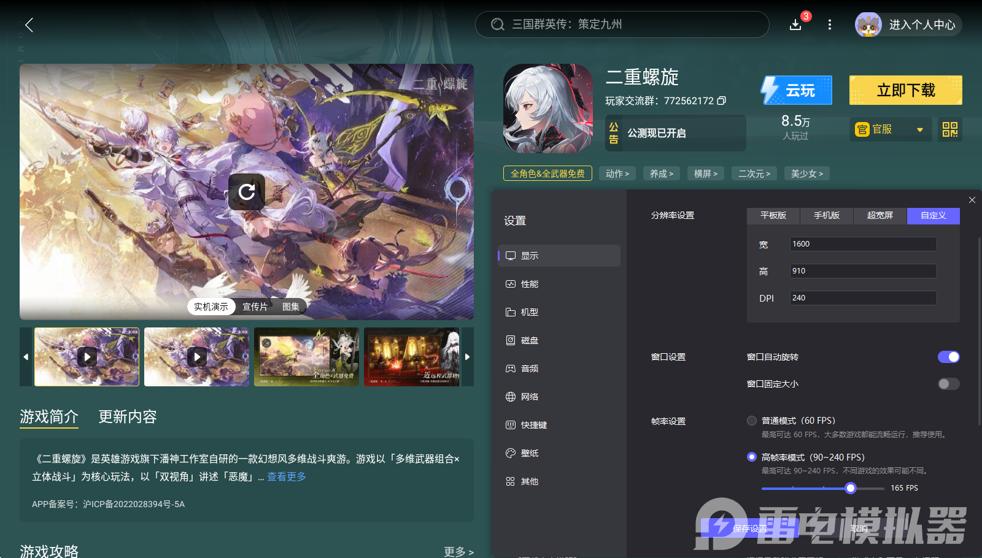
Task: Open 网络 network settings
Action: click(x=559, y=397)
